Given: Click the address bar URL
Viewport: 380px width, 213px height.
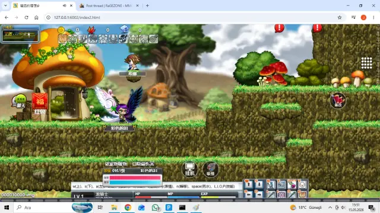Looking at the screenshot, I should (x=77, y=17).
